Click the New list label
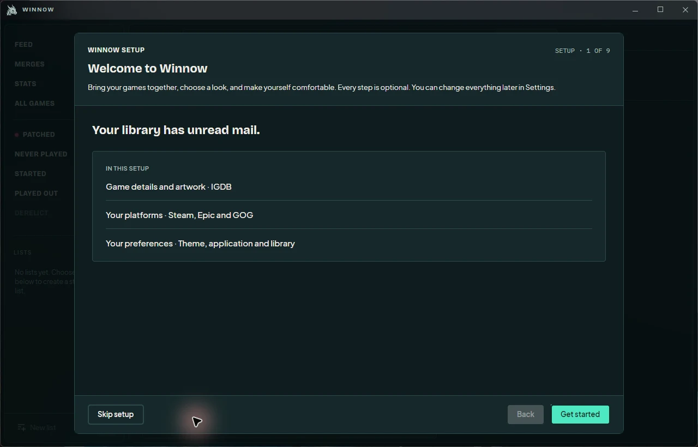This screenshot has width=698, height=447. 43,427
